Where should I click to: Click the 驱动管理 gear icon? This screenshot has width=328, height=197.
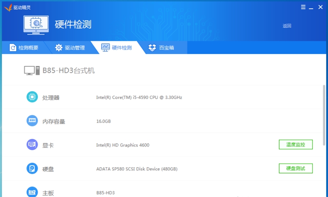click(59, 48)
